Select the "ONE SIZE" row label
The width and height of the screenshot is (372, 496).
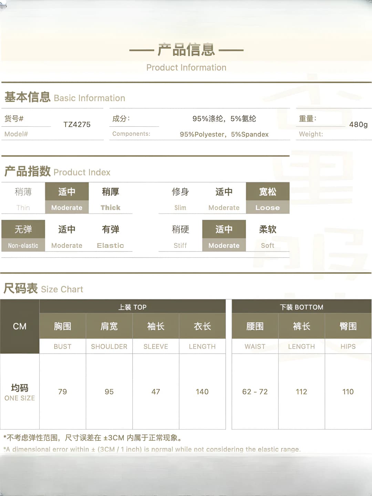(x=20, y=398)
